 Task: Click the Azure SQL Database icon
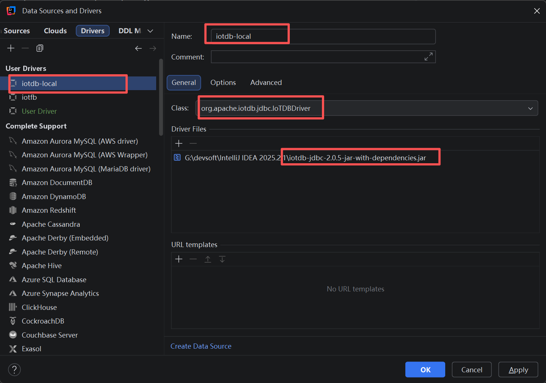click(x=13, y=280)
